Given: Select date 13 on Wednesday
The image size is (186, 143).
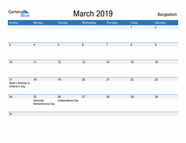Looking at the screenshot, I should click(x=84, y=62).
